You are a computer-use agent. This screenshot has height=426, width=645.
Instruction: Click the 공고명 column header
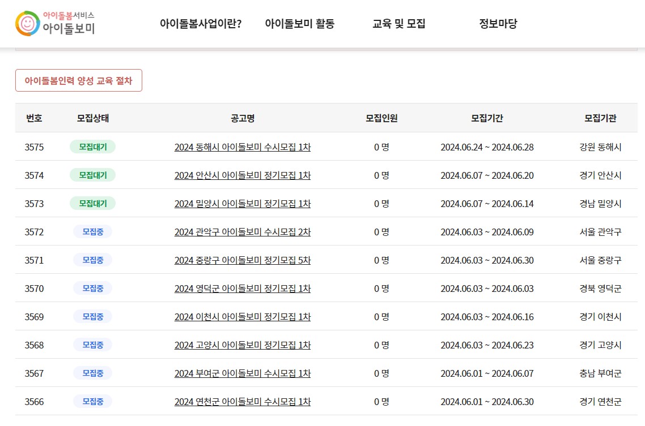coord(243,118)
